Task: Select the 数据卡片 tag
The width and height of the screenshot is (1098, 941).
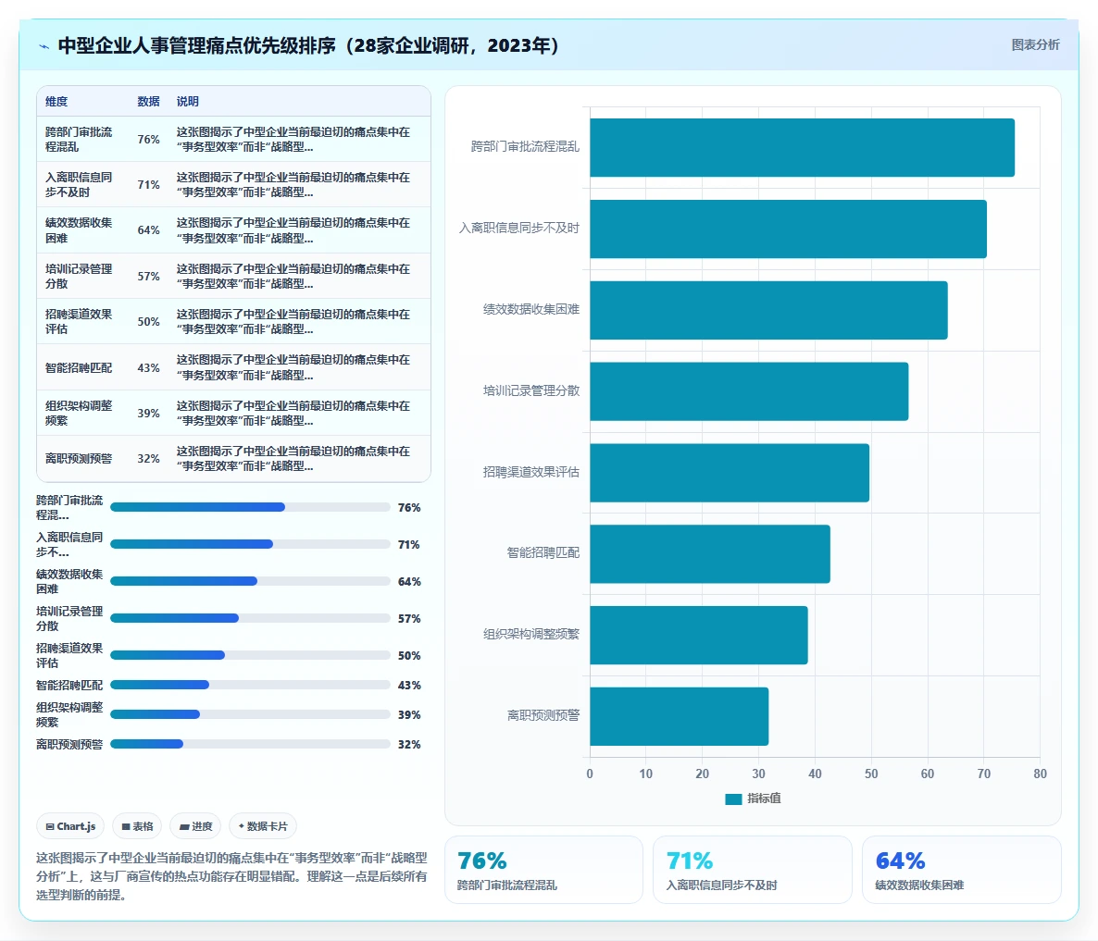Action: click(263, 826)
